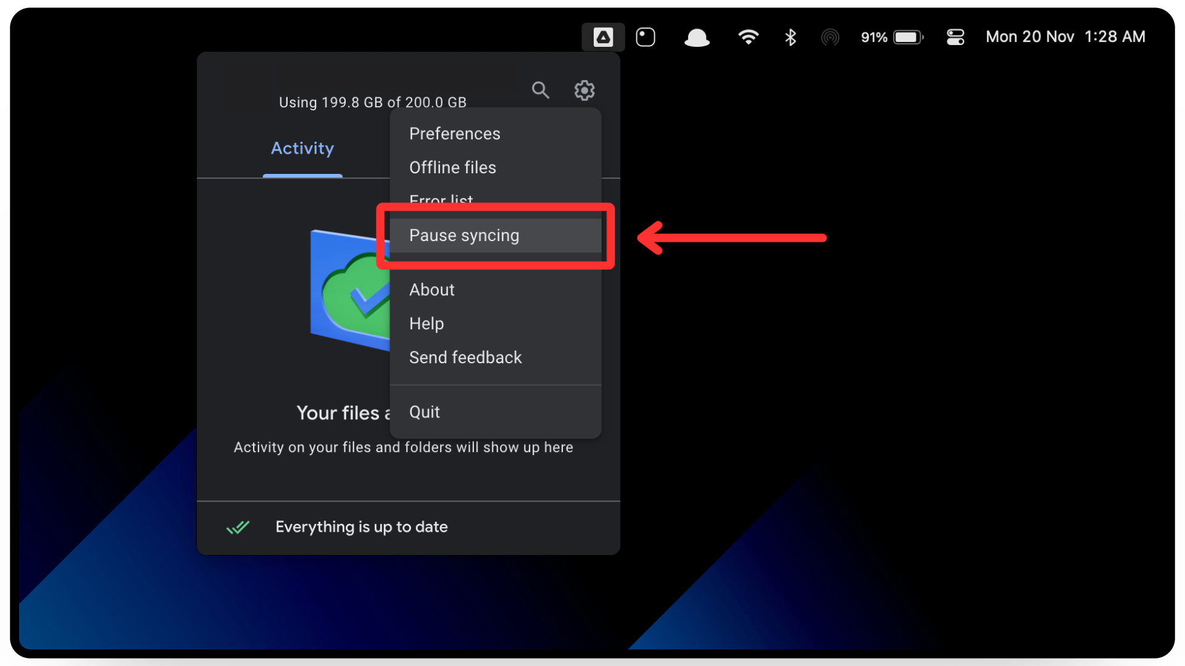
Task: Choose Help from the menu
Action: click(x=426, y=324)
